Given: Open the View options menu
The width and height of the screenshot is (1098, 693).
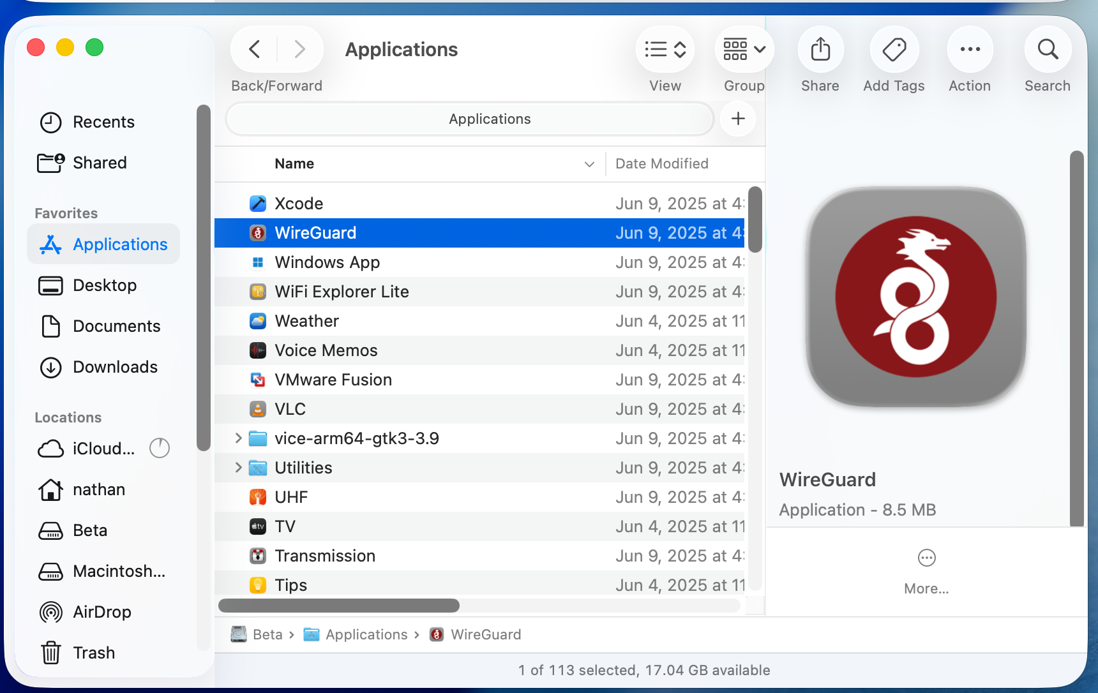Looking at the screenshot, I should tap(665, 49).
